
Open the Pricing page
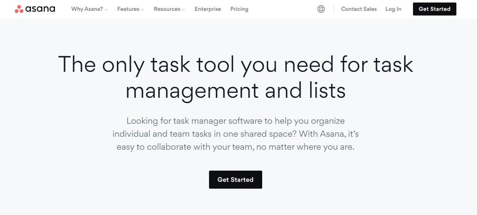click(x=239, y=9)
